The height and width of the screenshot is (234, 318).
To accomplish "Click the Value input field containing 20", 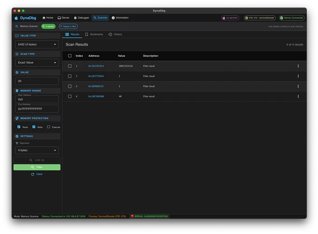I will [37, 81].
